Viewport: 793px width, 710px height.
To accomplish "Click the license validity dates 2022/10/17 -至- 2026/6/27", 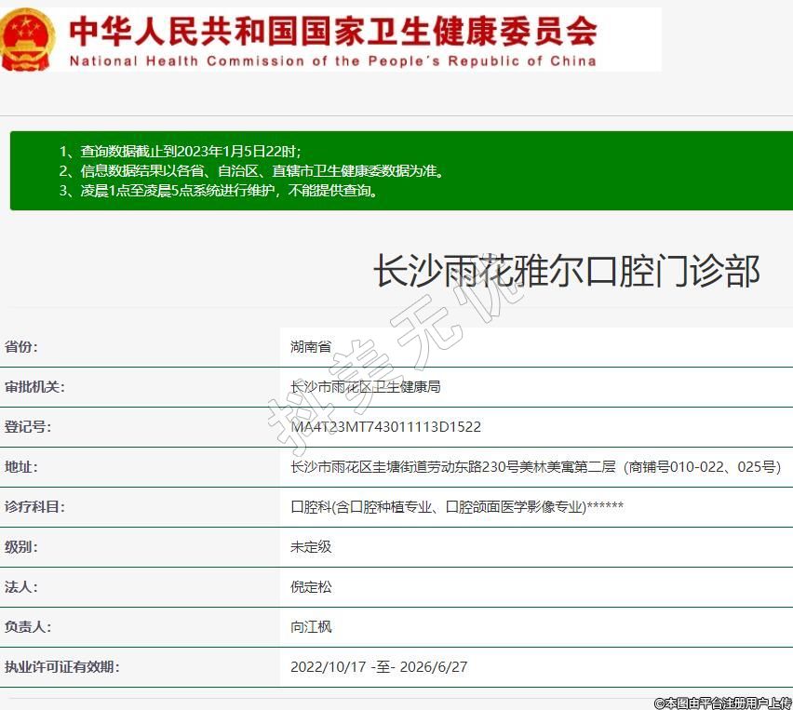I will tap(379, 667).
